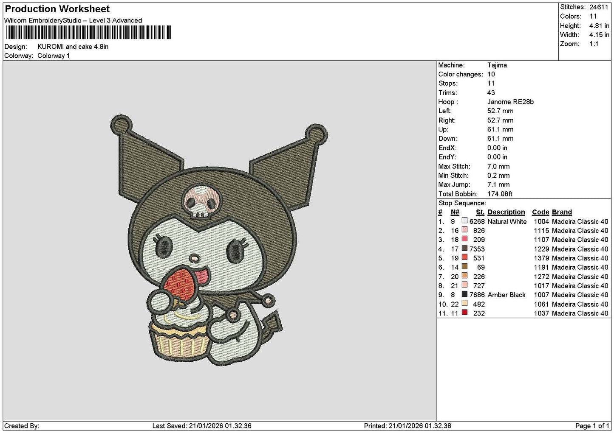Click the Up value '61.1 mm'
614x433 pixels.
(x=500, y=129)
